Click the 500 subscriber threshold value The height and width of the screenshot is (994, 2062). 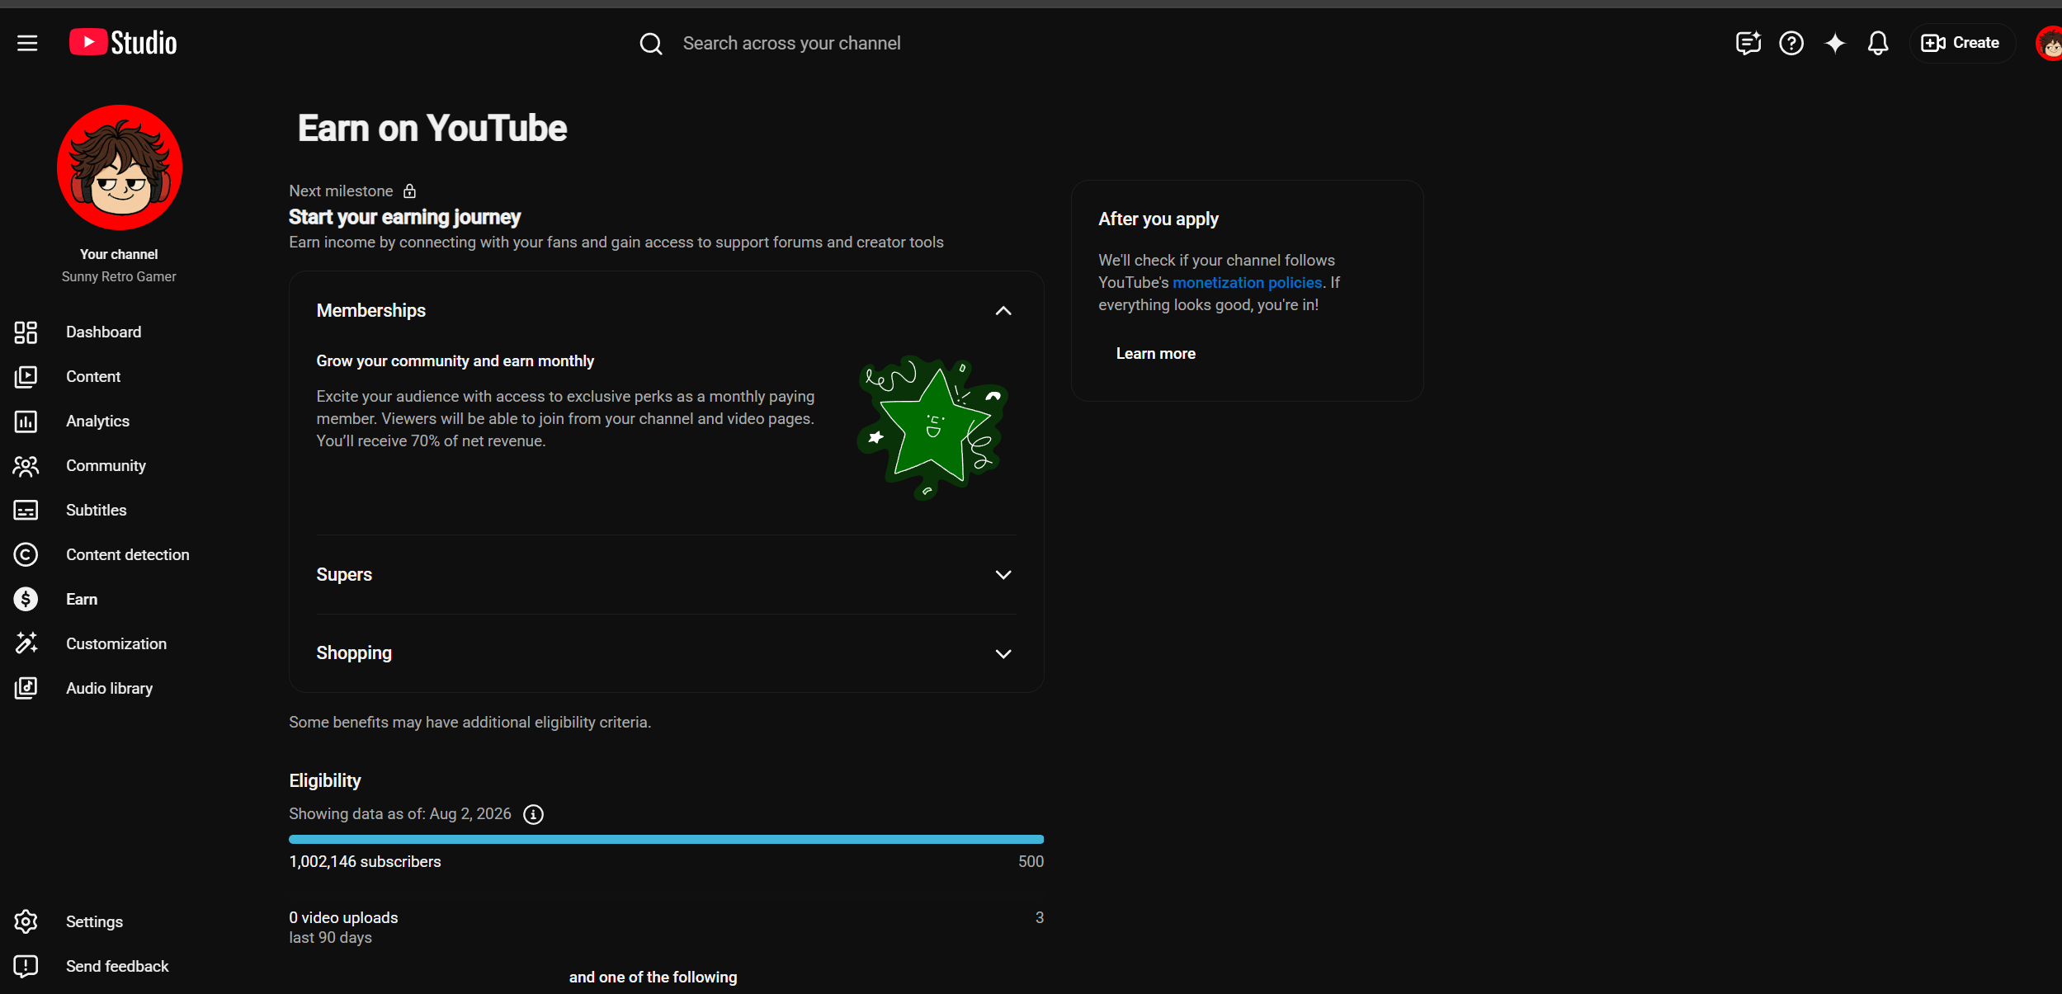click(x=1031, y=862)
